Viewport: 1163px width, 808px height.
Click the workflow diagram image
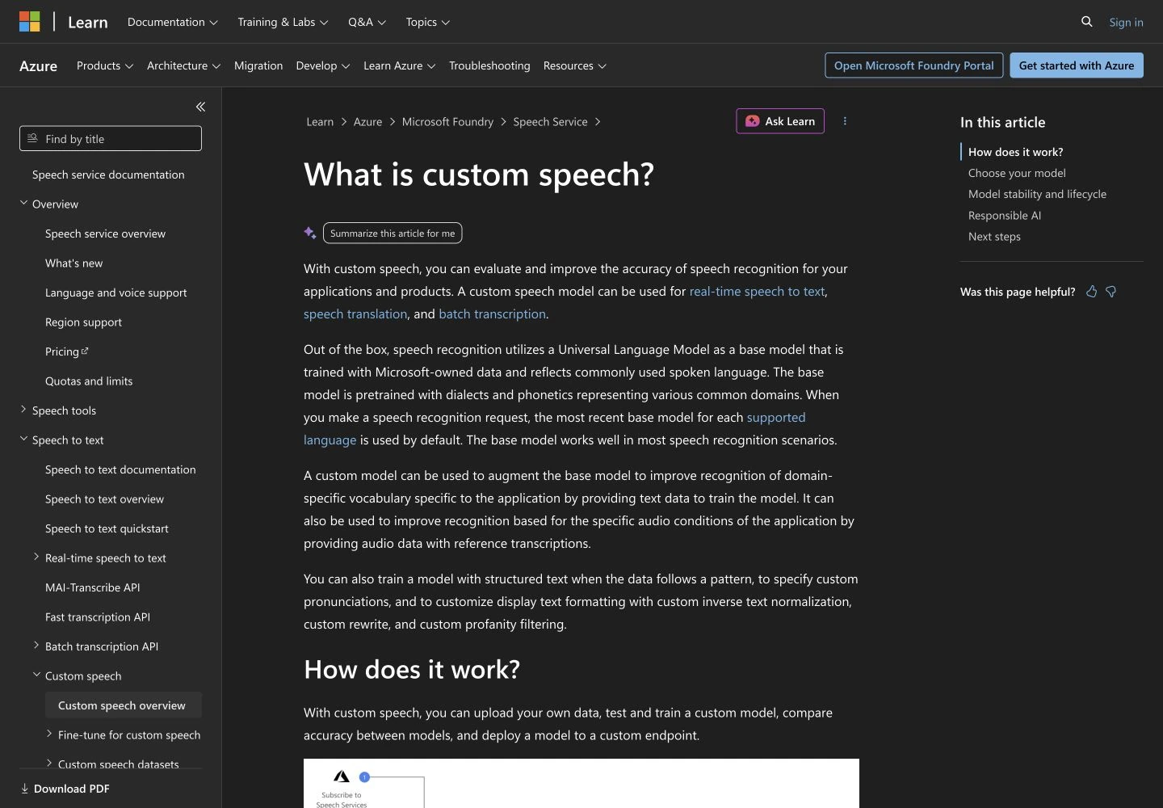(581, 783)
